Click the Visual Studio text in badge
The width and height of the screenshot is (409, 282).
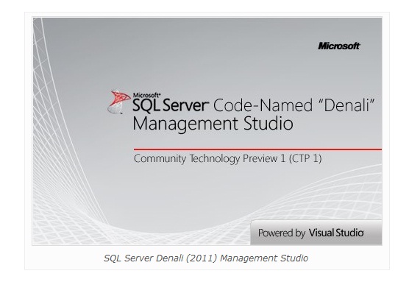coord(336,233)
